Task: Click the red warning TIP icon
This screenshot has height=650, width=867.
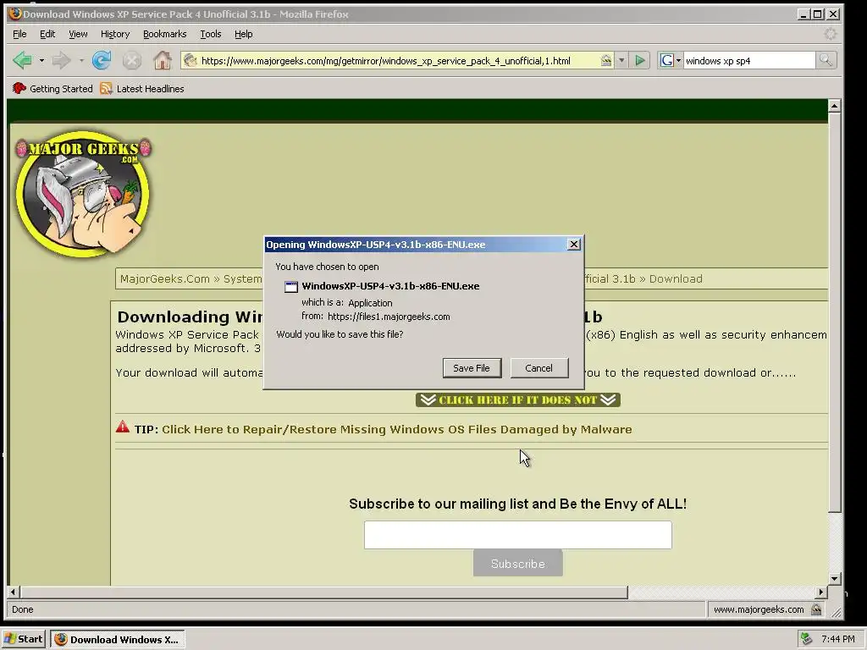Action: click(123, 427)
